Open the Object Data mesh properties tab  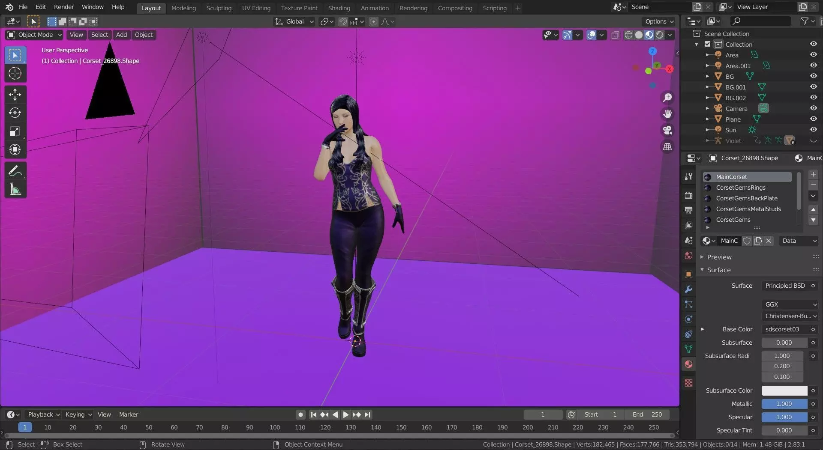coord(688,349)
